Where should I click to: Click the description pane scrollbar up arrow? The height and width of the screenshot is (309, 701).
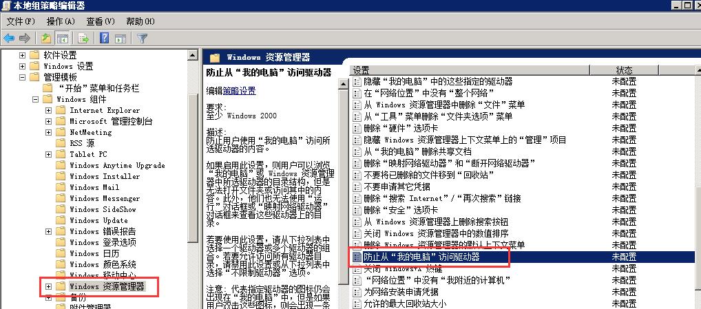(x=344, y=85)
